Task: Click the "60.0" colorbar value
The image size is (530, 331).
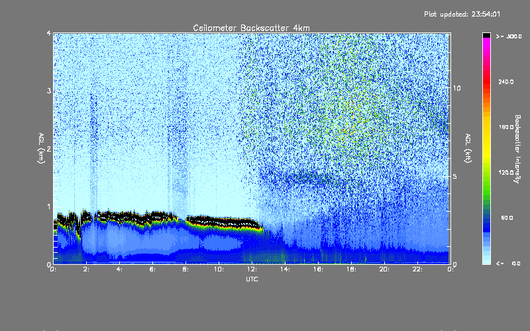Action: [507, 218]
